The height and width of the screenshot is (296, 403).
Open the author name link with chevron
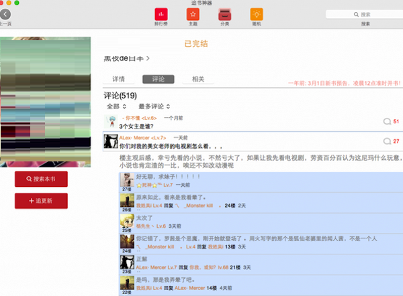(126, 59)
